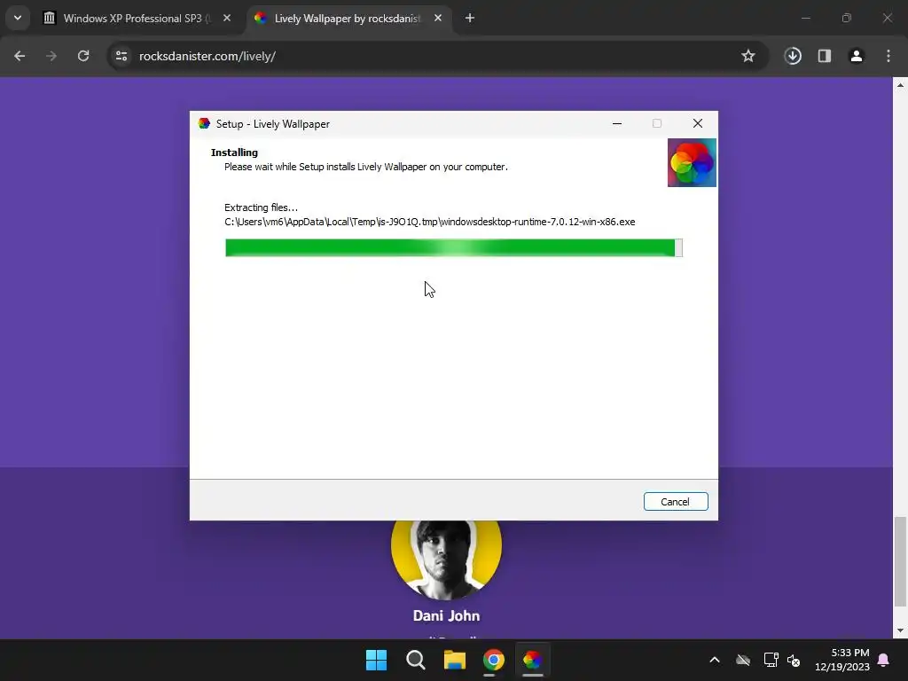The width and height of the screenshot is (908, 681).
Task: Open the Chrome downloads icon
Action: click(793, 56)
